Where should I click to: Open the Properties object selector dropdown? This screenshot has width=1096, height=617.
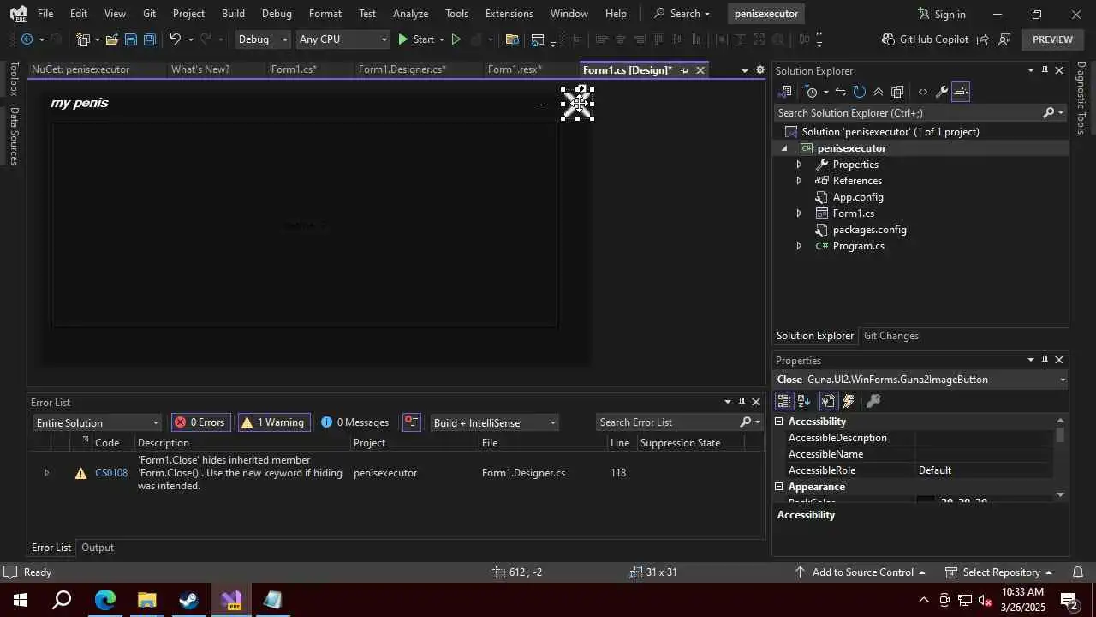click(1063, 380)
